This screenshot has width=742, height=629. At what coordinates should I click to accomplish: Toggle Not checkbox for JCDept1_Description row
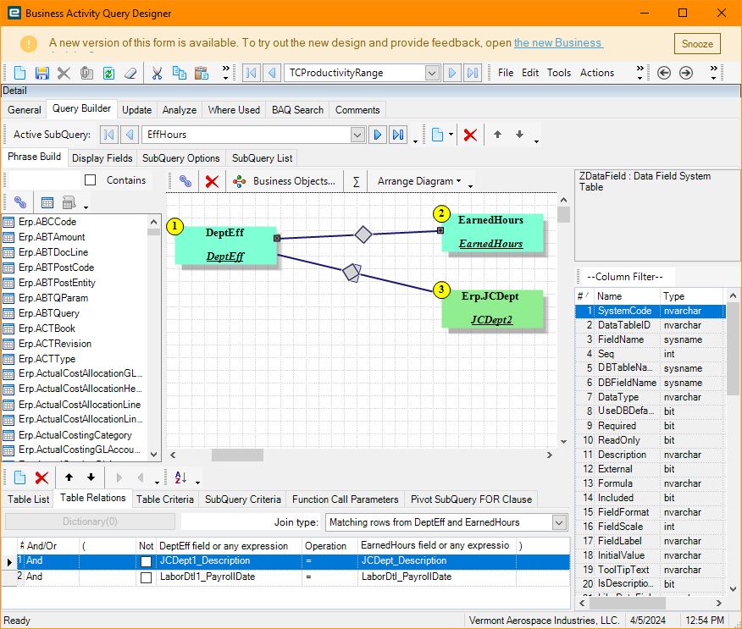pyautogui.click(x=147, y=561)
